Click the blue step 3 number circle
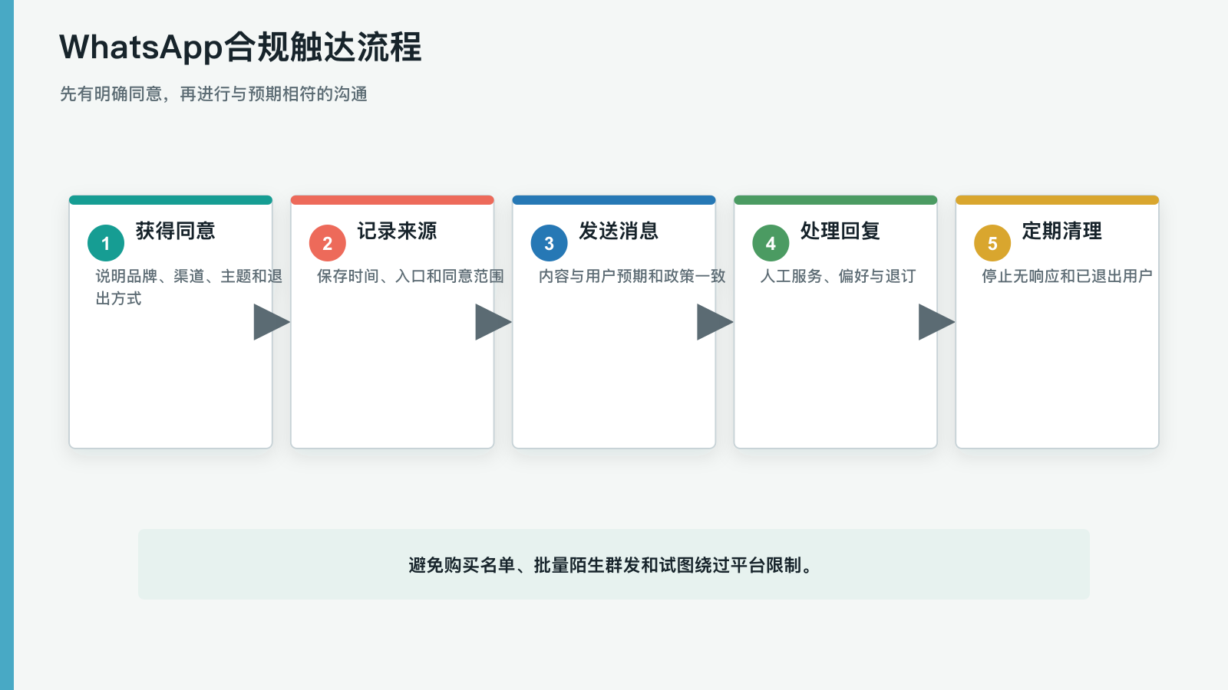The height and width of the screenshot is (690, 1228). 549,243
